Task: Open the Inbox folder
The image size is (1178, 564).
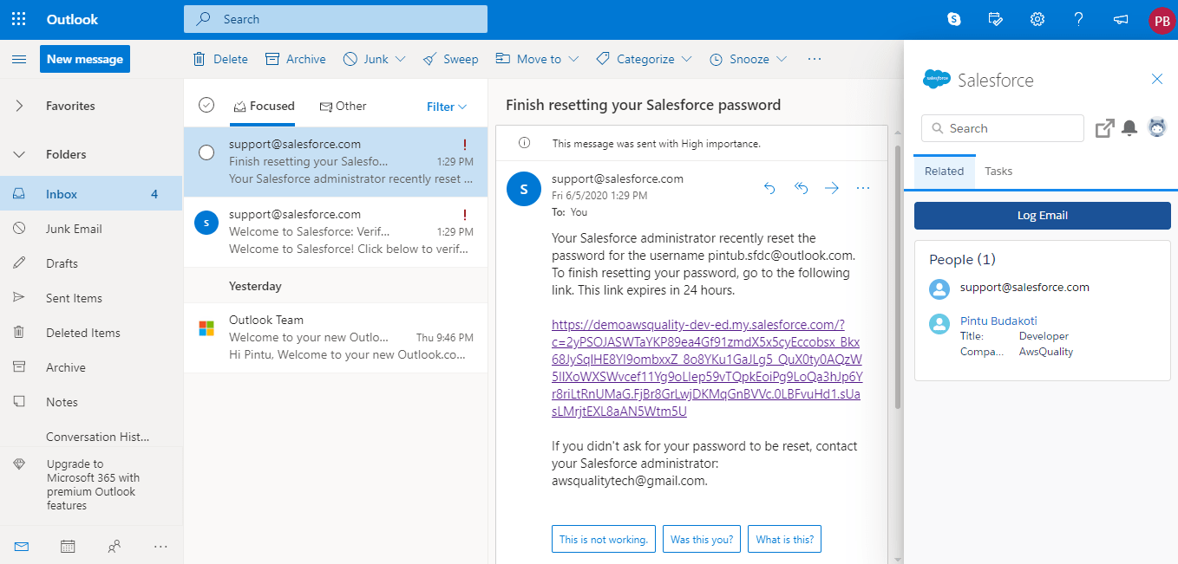Action: tap(91, 194)
